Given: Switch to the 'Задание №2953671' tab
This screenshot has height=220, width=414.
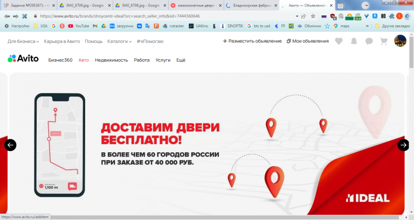Looking at the screenshot, I should [x=28, y=5].
